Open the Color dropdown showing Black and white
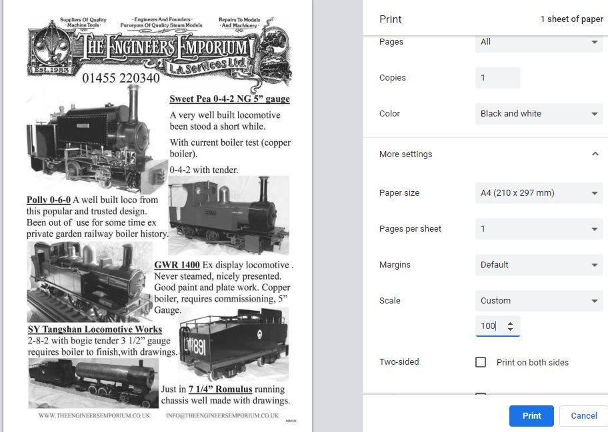 click(539, 114)
